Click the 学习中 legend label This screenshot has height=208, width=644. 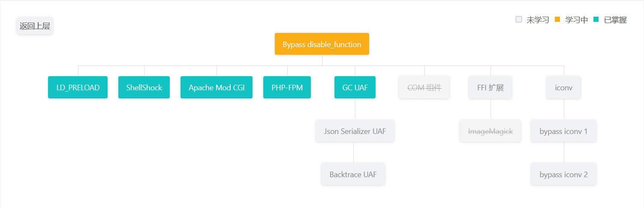pos(577,20)
